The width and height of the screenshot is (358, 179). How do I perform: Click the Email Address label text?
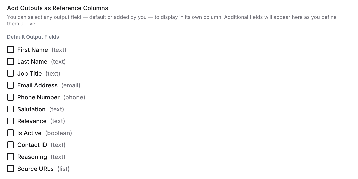(37, 85)
